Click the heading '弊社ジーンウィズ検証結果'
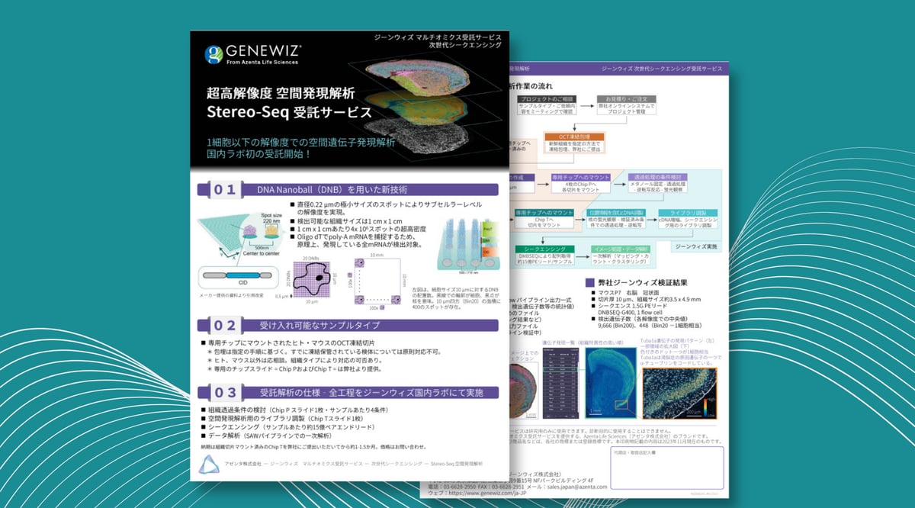This screenshot has height=508, width=915. coord(642,283)
